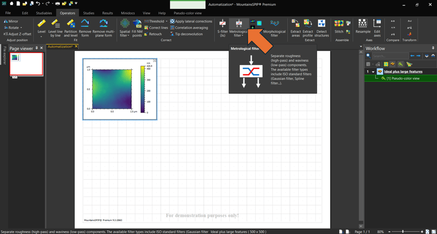Pin the Page viewer panel
Viewport: 437px width, 234px height.
36,48
